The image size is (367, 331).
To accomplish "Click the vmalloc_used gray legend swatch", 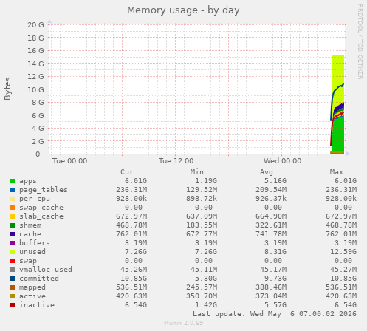I will (13, 270).
